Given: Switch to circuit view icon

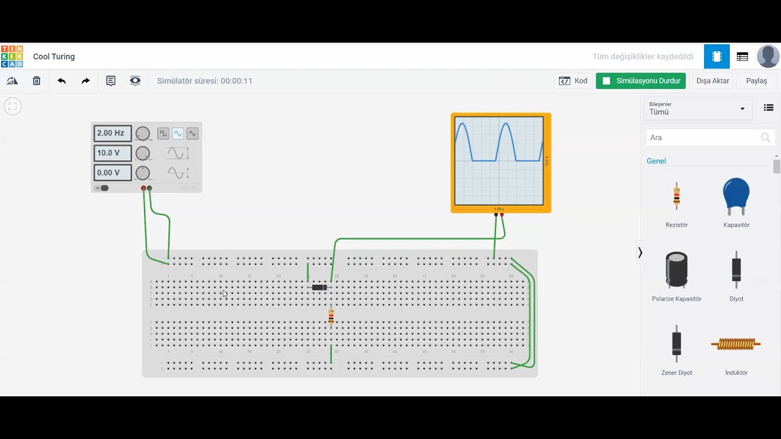Looking at the screenshot, I should (717, 57).
